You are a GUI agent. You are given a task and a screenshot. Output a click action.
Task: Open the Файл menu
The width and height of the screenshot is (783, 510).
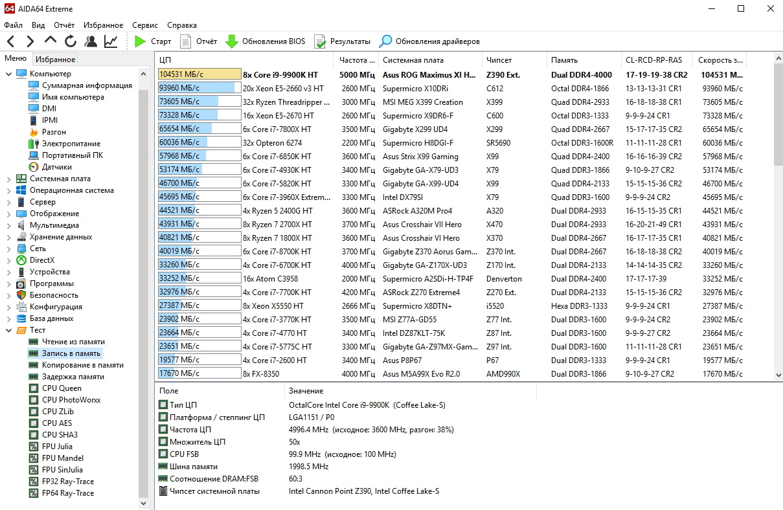(x=13, y=25)
